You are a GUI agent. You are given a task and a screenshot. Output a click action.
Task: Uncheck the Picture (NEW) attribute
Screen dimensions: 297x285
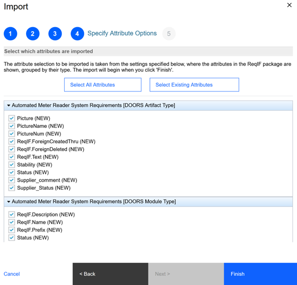[12, 119]
